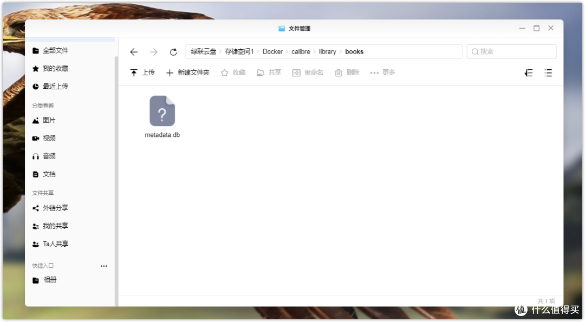
Task: Switch to list view icon
Action: click(x=548, y=73)
